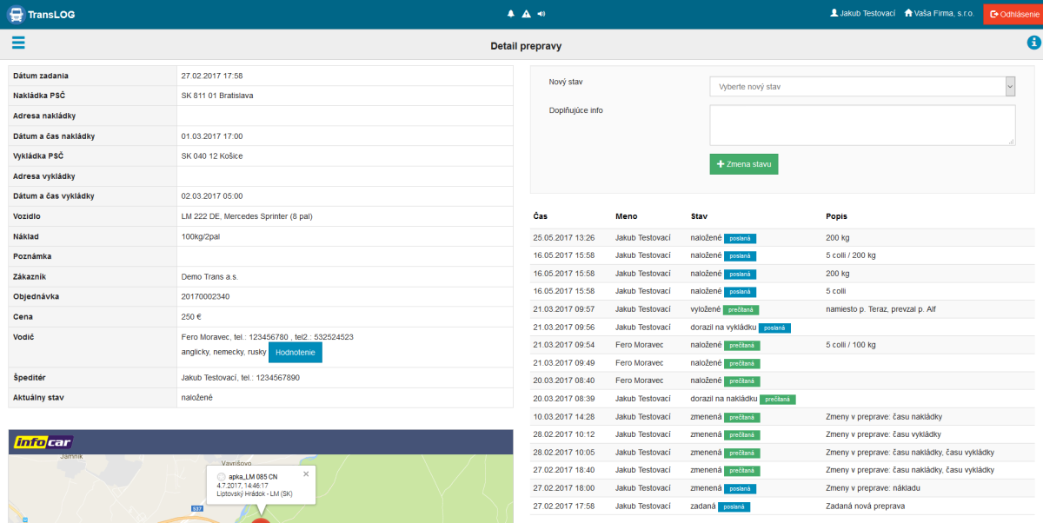Close the apka_LM 085 CN map popup

[306, 474]
